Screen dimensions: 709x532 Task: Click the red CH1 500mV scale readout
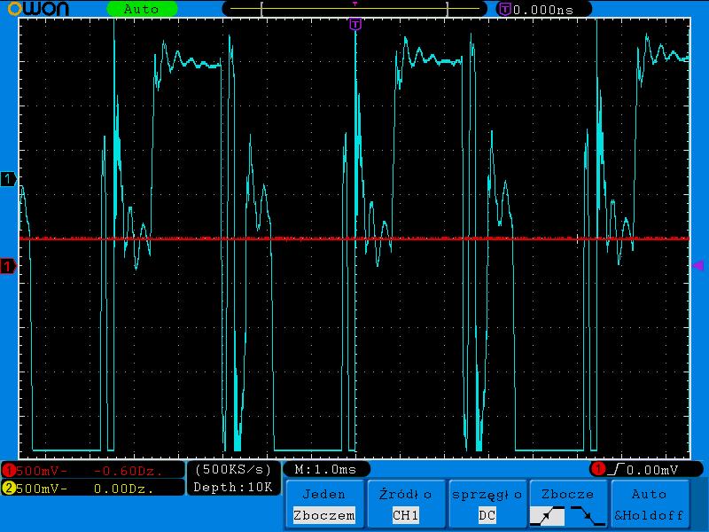pyautogui.click(x=42, y=471)
